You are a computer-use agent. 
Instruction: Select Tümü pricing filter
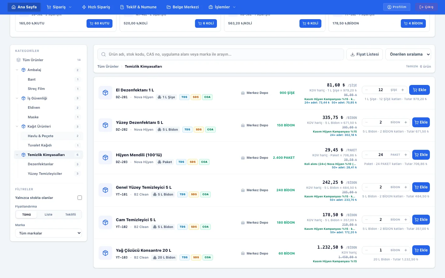27,214
